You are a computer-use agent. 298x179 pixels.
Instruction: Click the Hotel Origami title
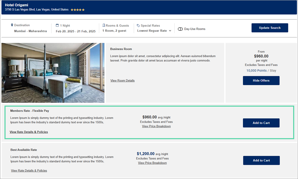[17, 5]
